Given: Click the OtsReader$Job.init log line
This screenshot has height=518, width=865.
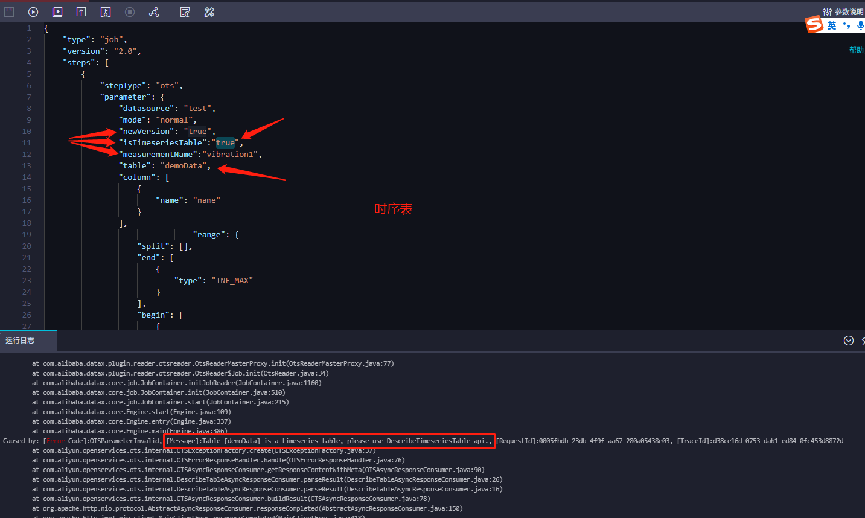Looking at the screenshot, I should click(x=180, y=373).
